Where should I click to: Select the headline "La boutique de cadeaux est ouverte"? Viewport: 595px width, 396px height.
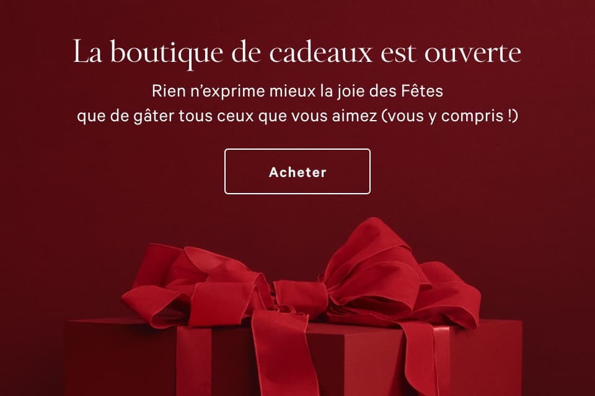pyautogui.click(x=297, y=53)
